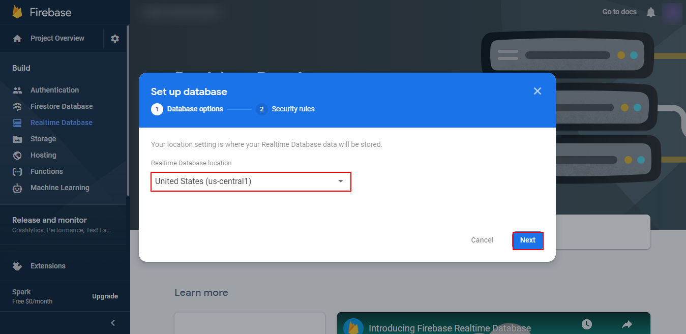Select Realtime Database in the sidebar

[62, 123]
